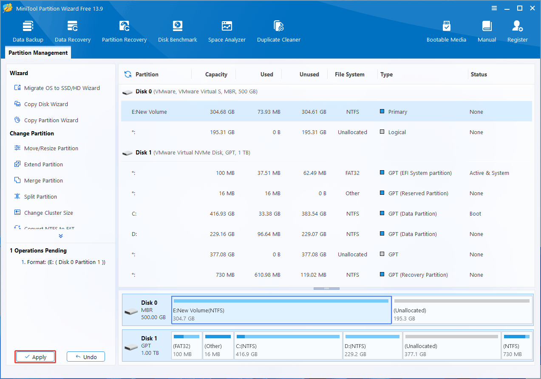
Task: Sort by Unused column header
Action: coord(309,74)
